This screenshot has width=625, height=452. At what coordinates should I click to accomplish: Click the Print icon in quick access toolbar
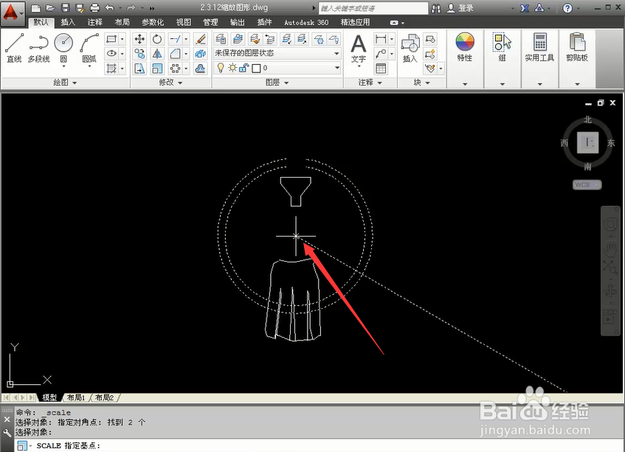(x=94, y=7)
